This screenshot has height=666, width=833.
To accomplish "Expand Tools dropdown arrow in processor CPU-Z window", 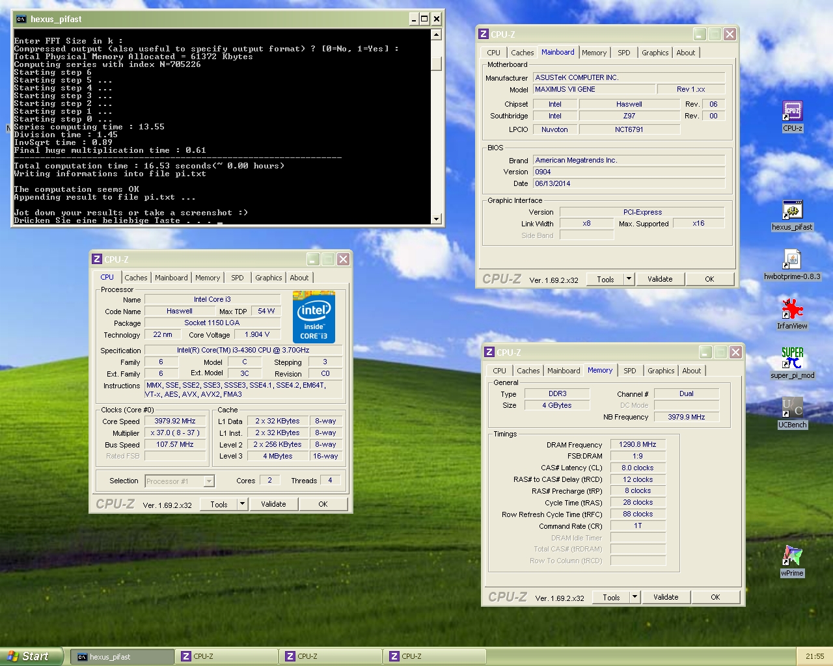I will (x=242, y=505).
